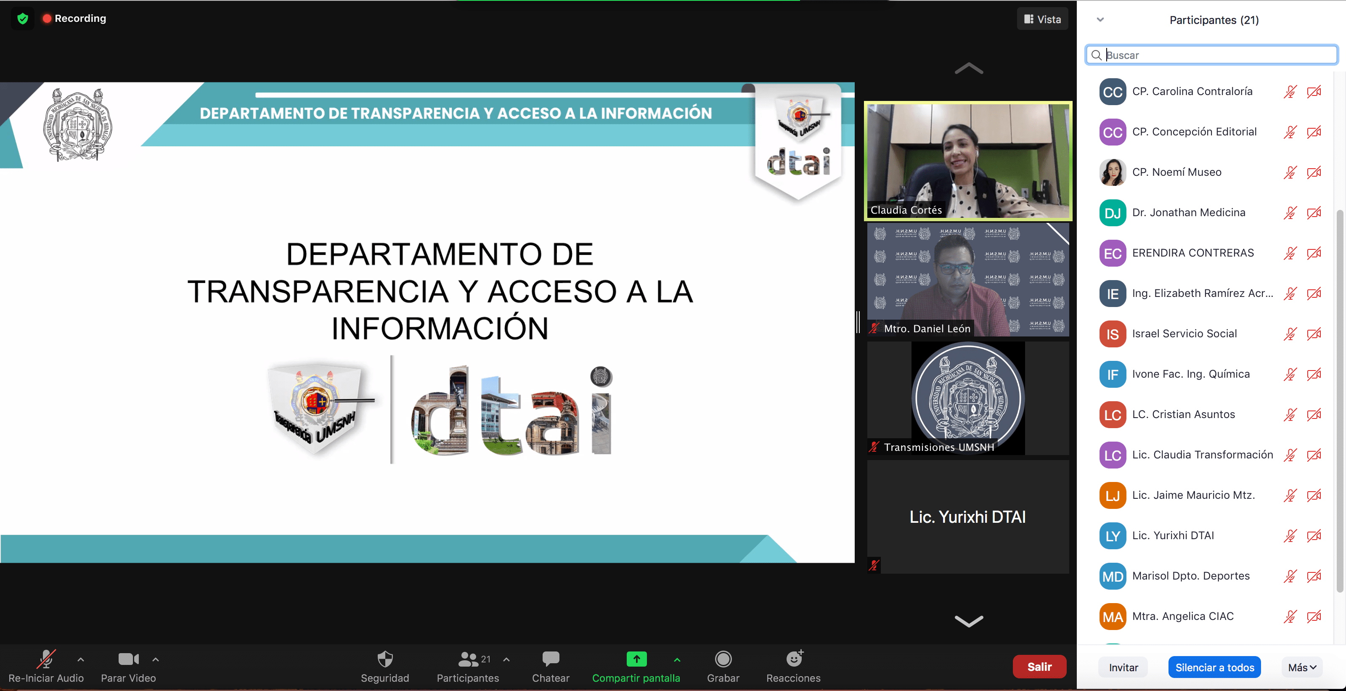Open the Más dropdown in participants panel
This screenshot has width=1346, height=691.
click(1301, 667)
